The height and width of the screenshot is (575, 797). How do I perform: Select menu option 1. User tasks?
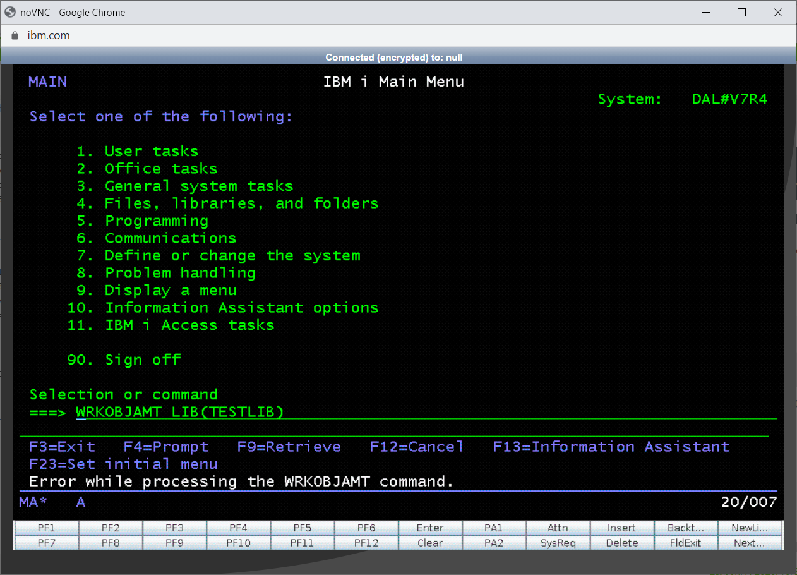pos(138,151)
